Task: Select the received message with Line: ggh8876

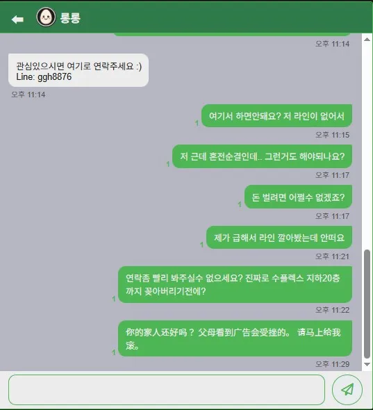Action: coord(78,70)
